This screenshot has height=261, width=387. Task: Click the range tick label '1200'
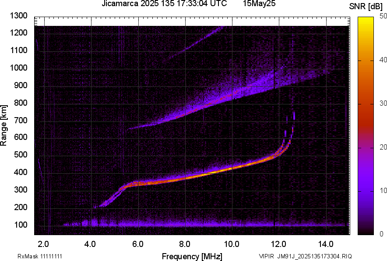pos(19,32)
